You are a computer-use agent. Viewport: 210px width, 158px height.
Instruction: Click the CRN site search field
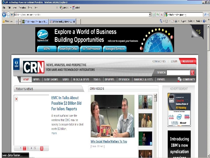tap(178, 73)
